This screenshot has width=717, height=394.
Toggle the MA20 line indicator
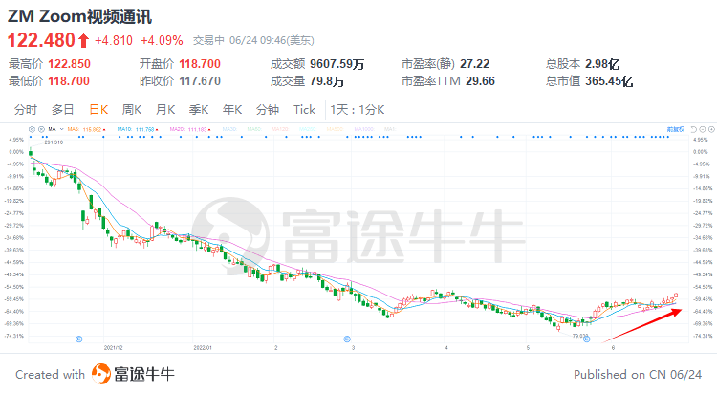tap(190, 129)
